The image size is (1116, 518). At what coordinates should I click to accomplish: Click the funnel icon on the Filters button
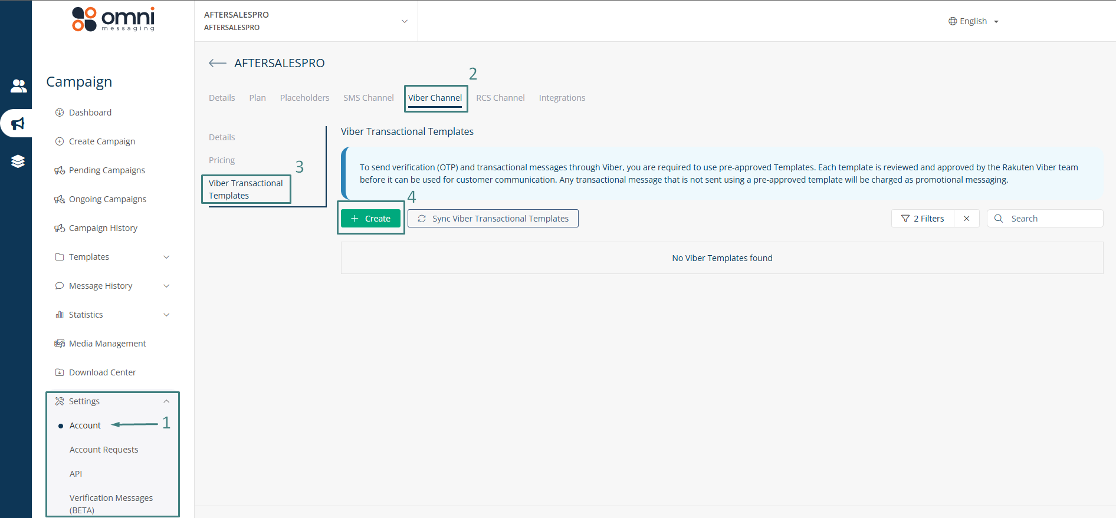pyautogui.click(x=905, y=219)
